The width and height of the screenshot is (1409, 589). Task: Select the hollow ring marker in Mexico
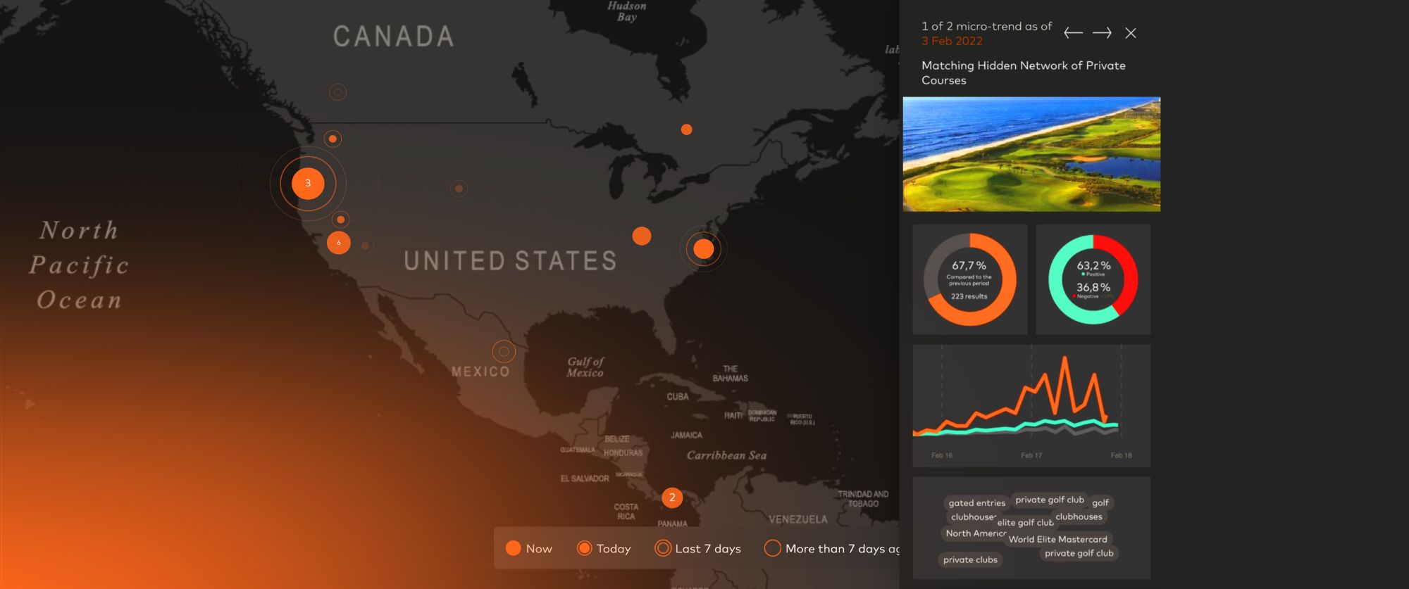coord(504,351)
